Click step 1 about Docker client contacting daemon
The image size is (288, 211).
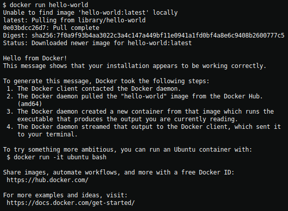click(94, 89)
